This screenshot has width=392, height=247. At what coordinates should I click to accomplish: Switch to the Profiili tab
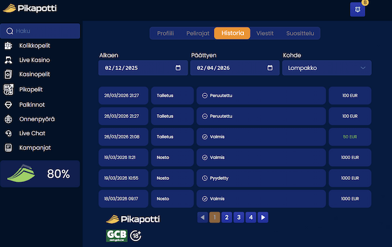click(165, 33)
